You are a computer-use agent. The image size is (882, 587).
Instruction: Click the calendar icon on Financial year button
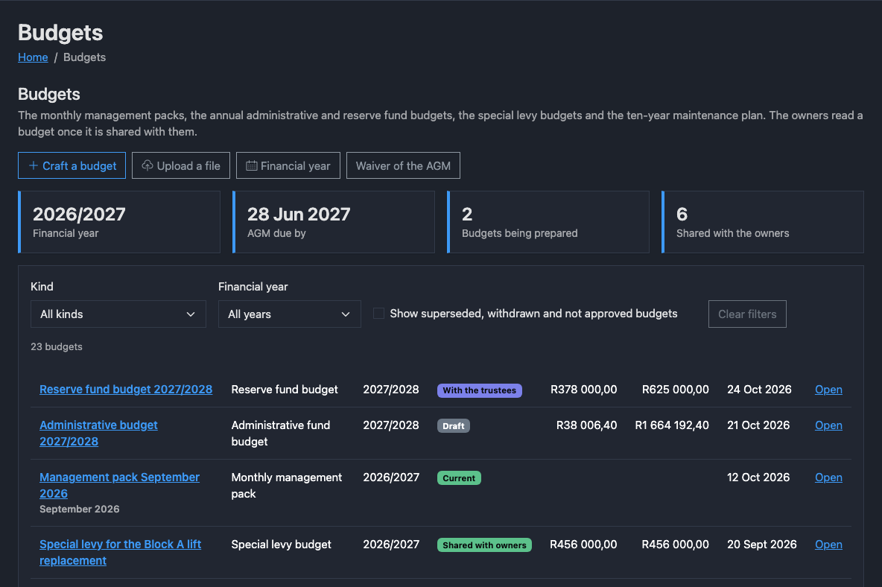point(252,165)
